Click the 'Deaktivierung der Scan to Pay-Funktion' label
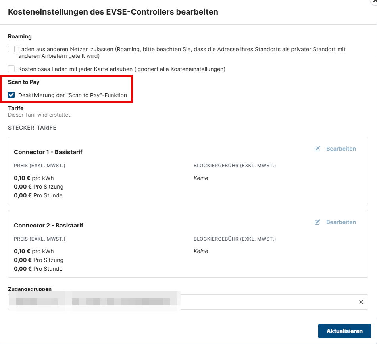 [73, 95]
